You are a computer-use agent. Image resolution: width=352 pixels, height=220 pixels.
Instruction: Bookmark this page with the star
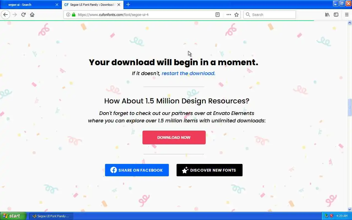[237, 15]
